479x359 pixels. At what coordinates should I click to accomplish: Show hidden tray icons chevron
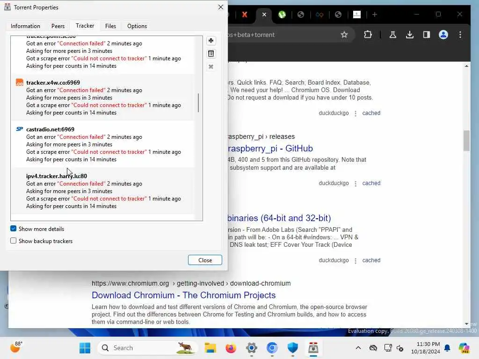pyautogui.click(x=358, y=348)
